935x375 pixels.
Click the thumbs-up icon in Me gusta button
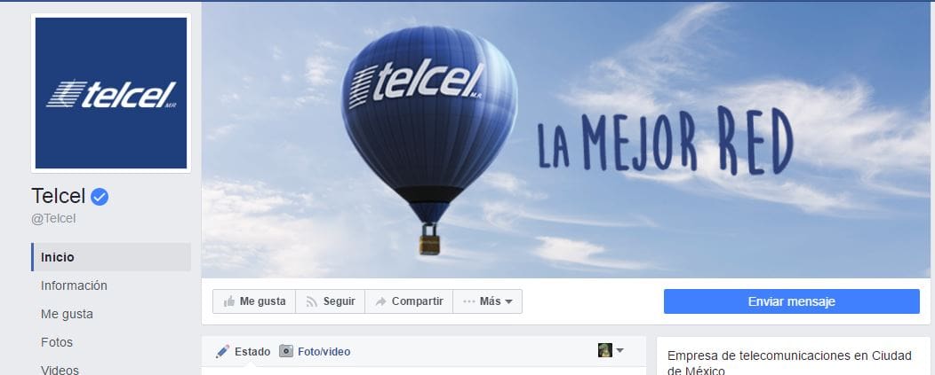(229, 301)
